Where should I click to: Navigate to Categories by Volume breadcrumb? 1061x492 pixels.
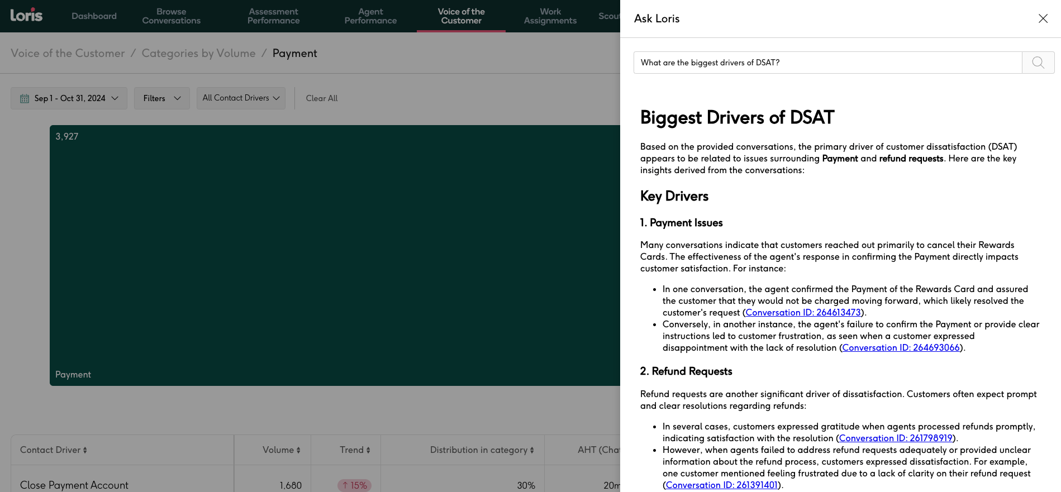point(198,53)
